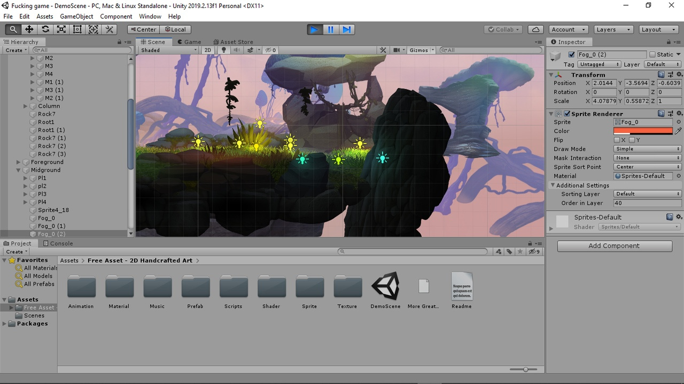The height and width of the screenshot is (384, 684).
Task: Check Flip X checkbox
Action: tap(617, 140)
